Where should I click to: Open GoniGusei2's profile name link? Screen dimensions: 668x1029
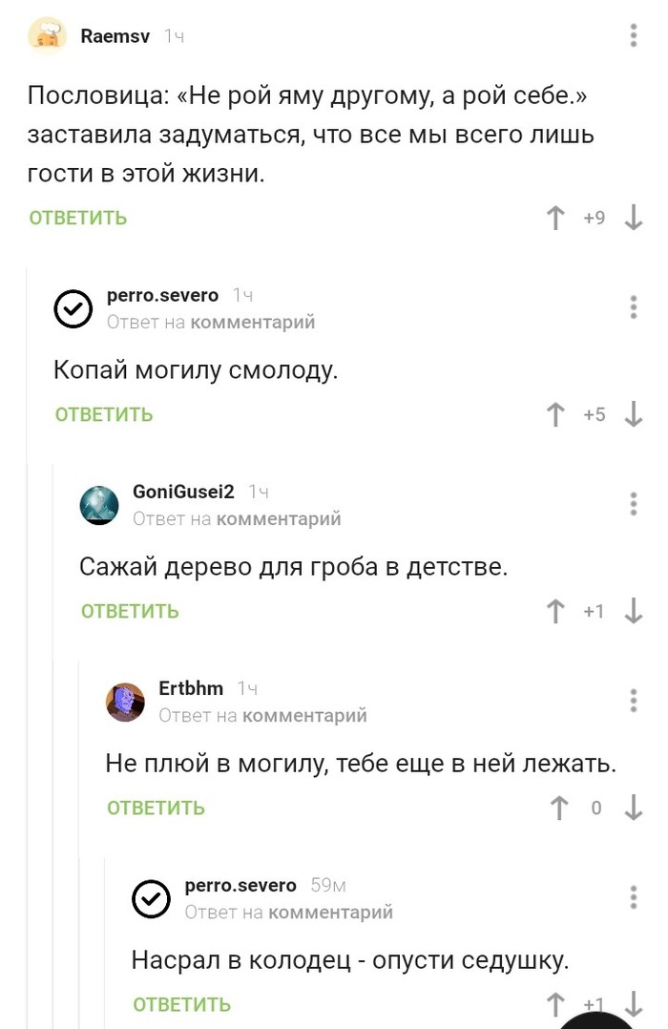pos(183,493)
